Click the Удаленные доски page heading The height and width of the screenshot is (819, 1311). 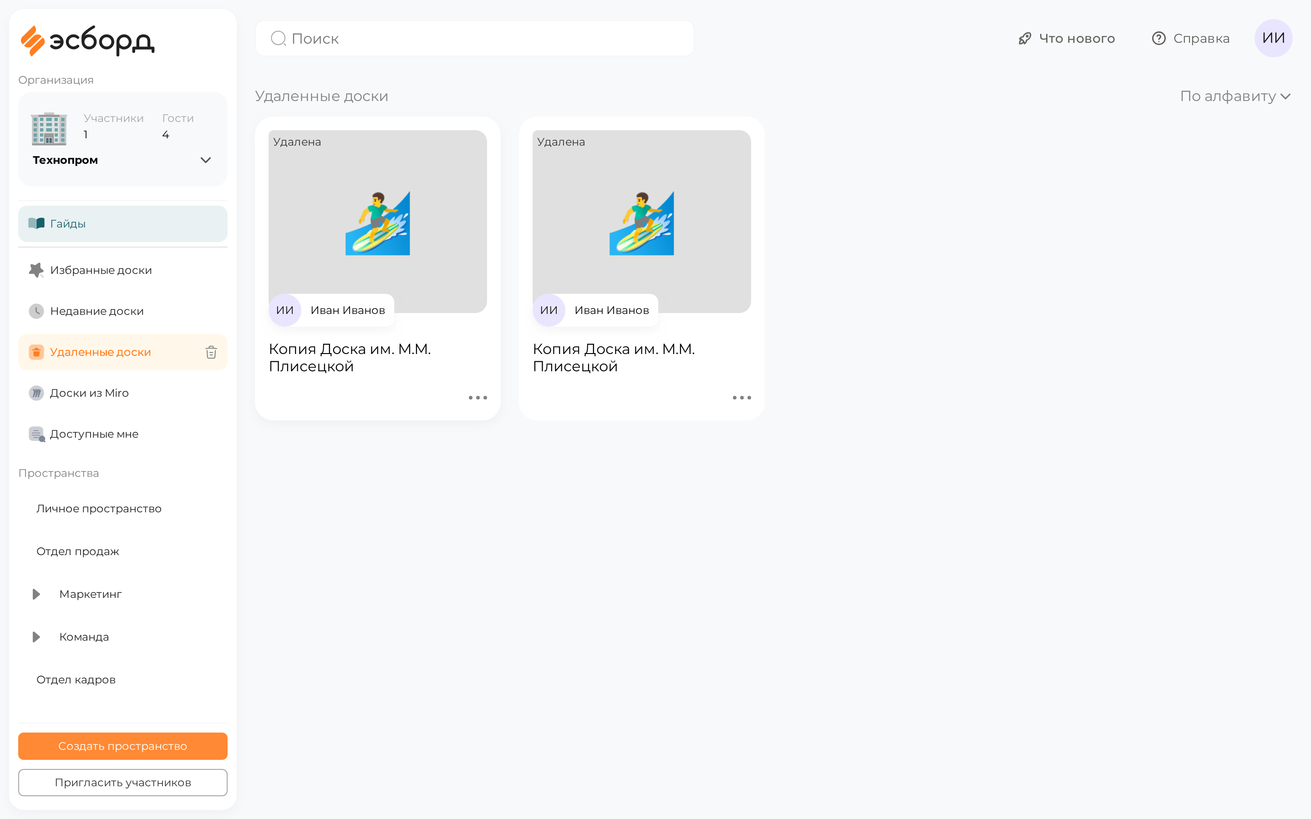pyautogui.click(x=322, y=96)
